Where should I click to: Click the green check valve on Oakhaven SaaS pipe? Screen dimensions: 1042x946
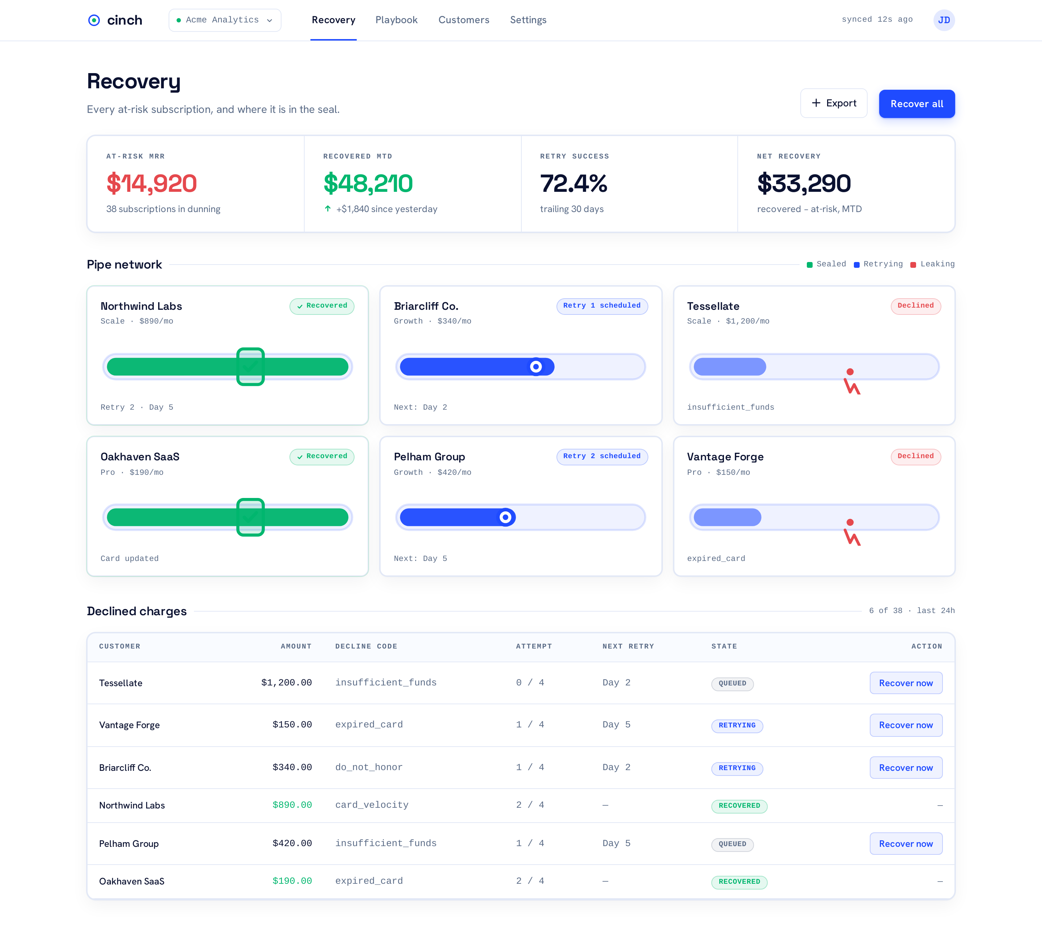coord(250,517)
